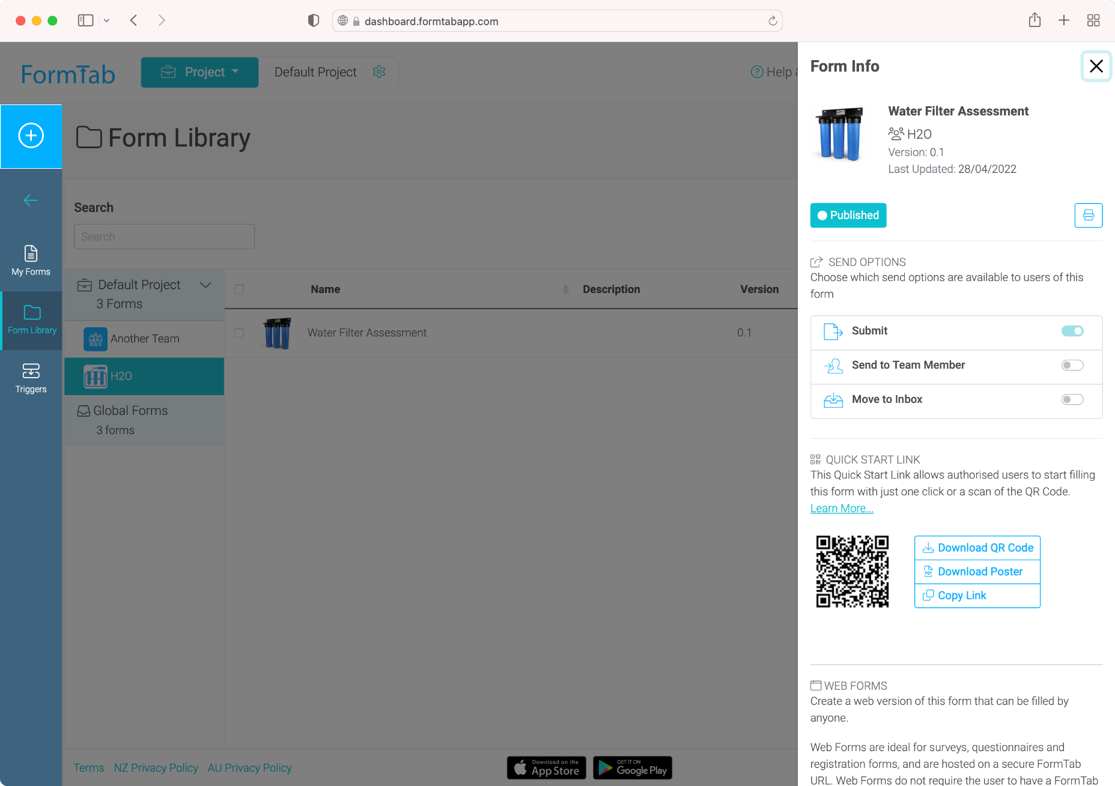
Task: Click Copy Link
Action: [977, 596]
